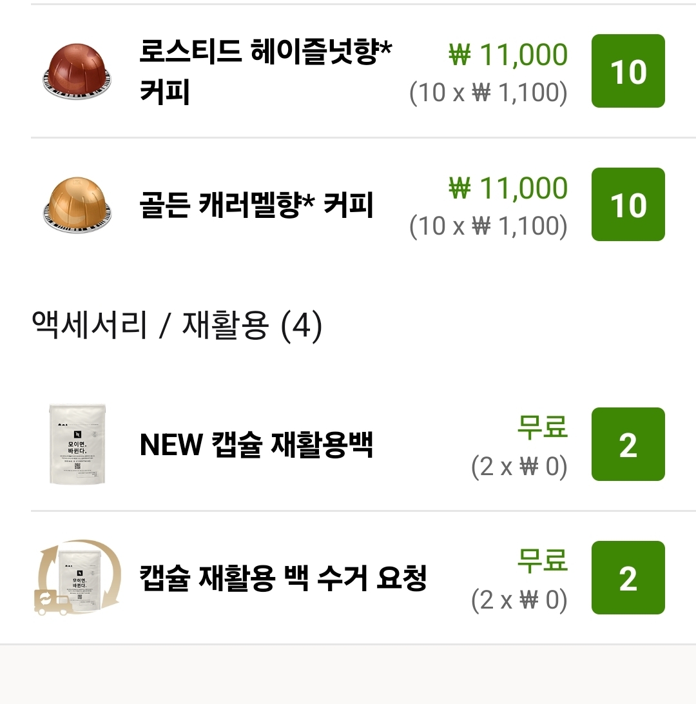Tap (2 x ₩ 0) under NEW 캡슐 재활용백
696x704 pixels.
click(x=519, y=467)
